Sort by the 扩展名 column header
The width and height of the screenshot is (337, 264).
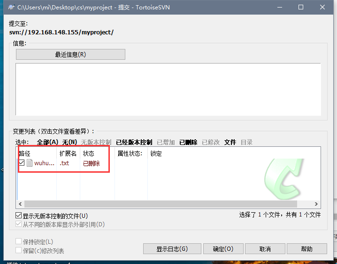click(x=69, y=153)
